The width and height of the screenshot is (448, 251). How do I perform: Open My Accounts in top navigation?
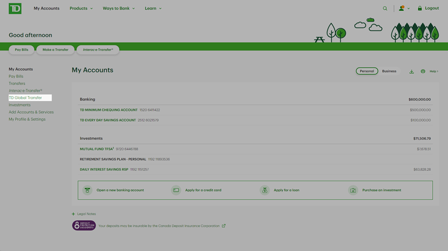click(46, 8)
